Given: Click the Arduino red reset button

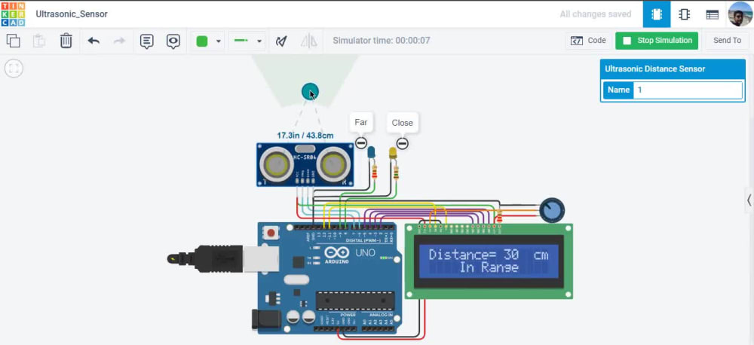Looking at the screenshot, I should [x=271, y=234].
